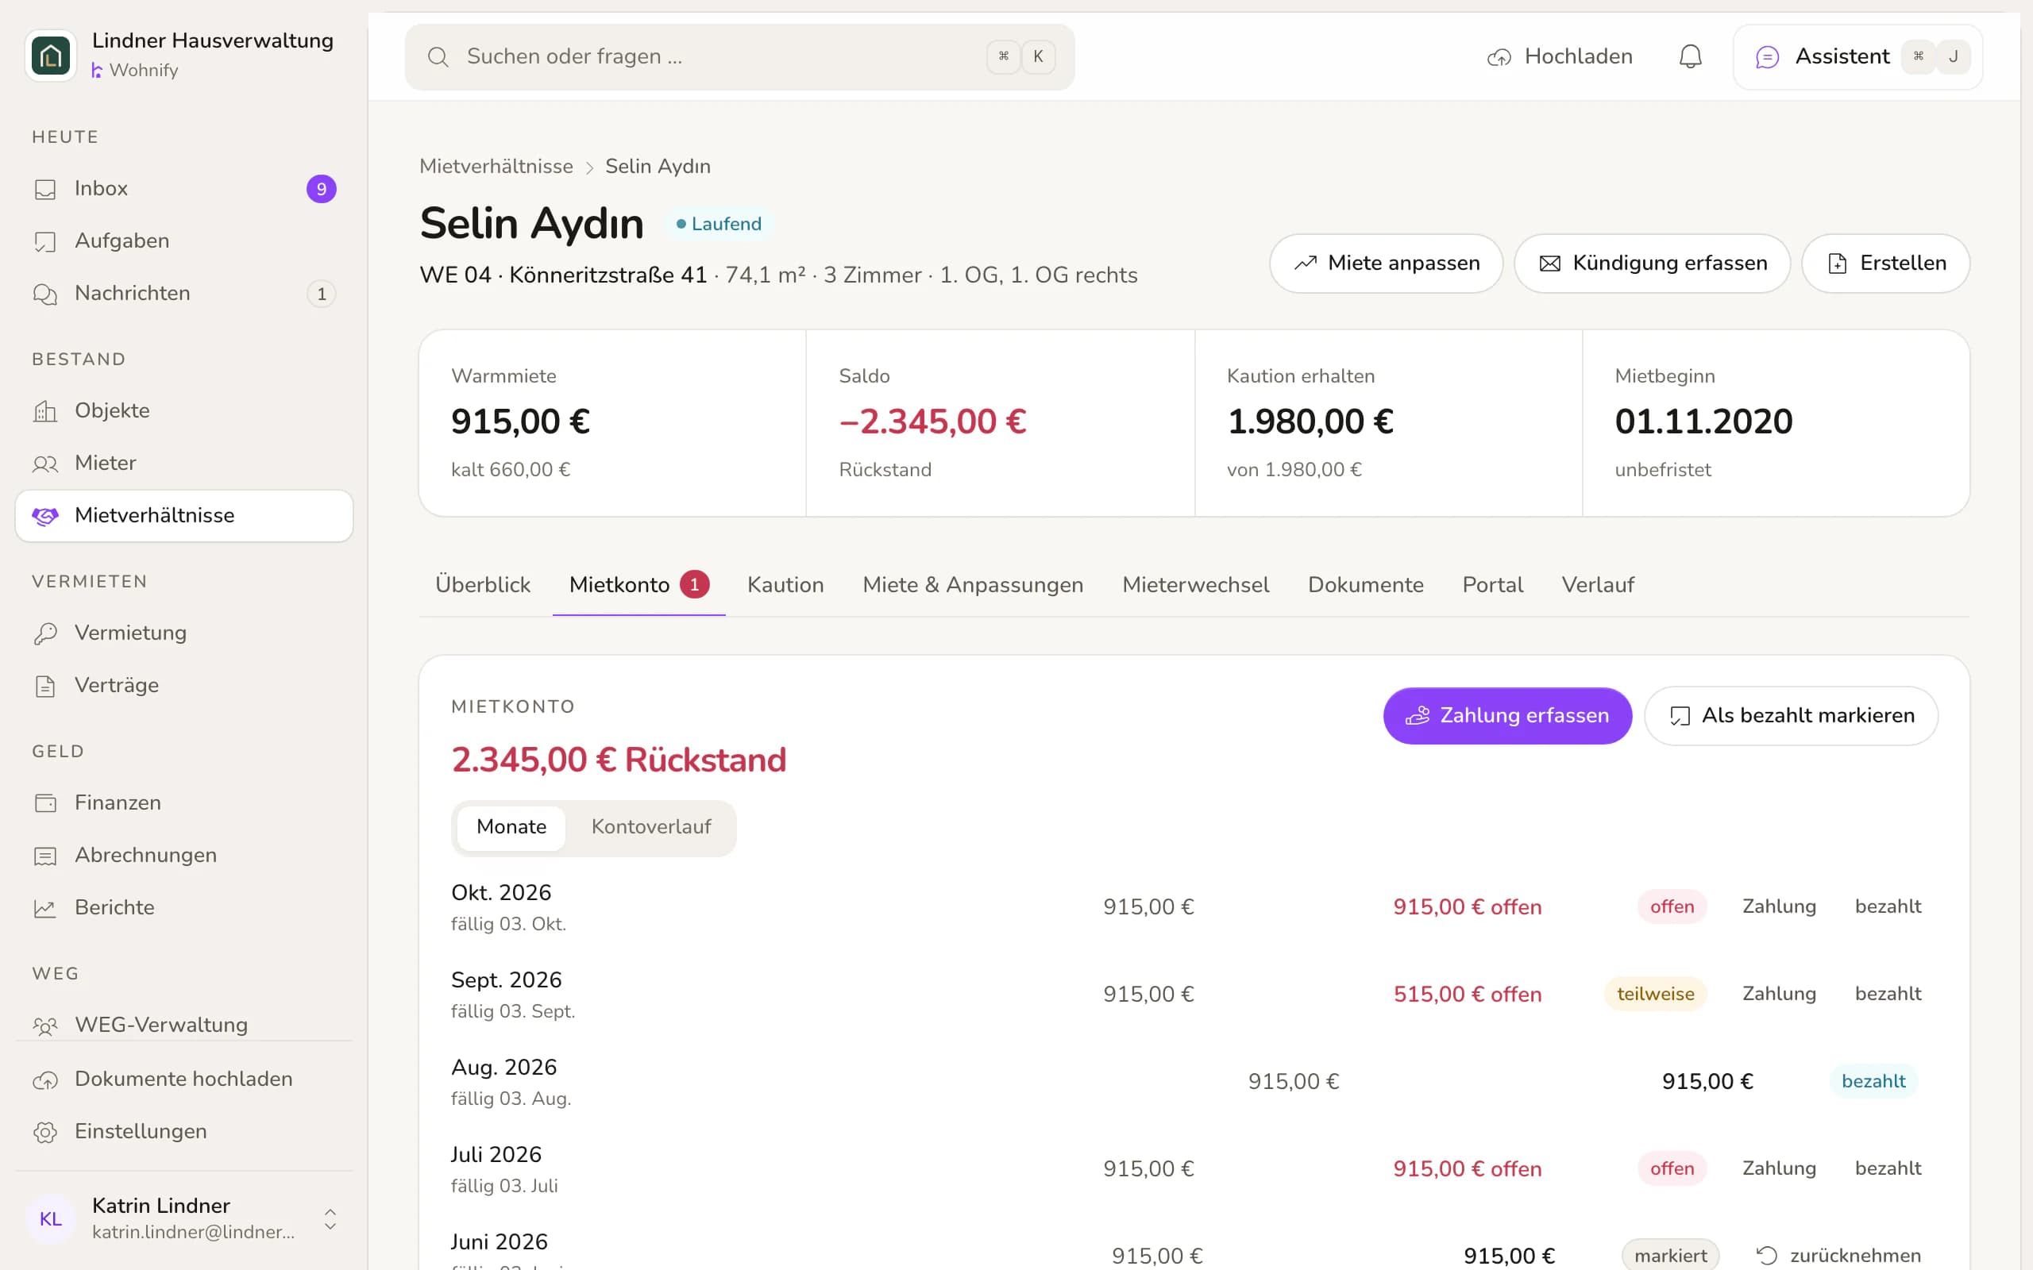The image size is (2033, 1270).
Task: Expand the Katrin Lindner account menu
Action: (x=184, y=1218)
